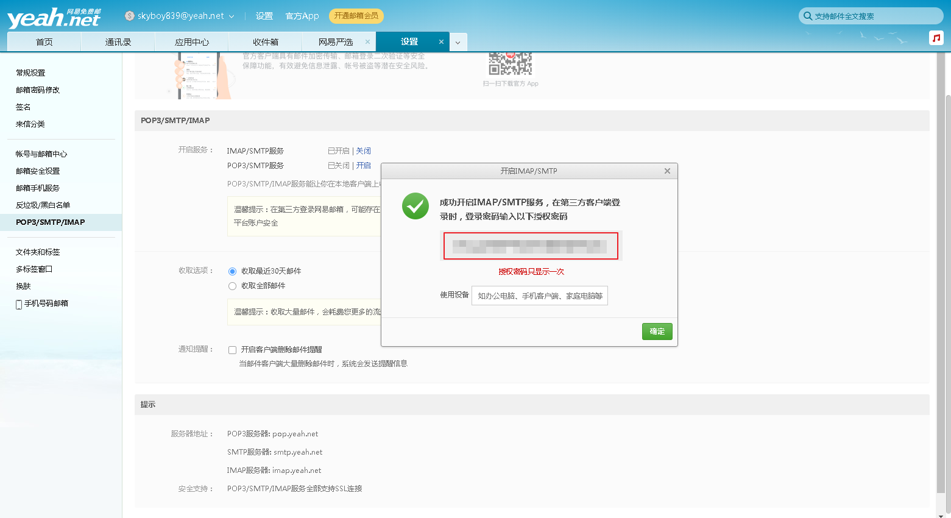
Task: Enable the 开启客户端删除邮件提醒 checkbox
Action: 232,350
